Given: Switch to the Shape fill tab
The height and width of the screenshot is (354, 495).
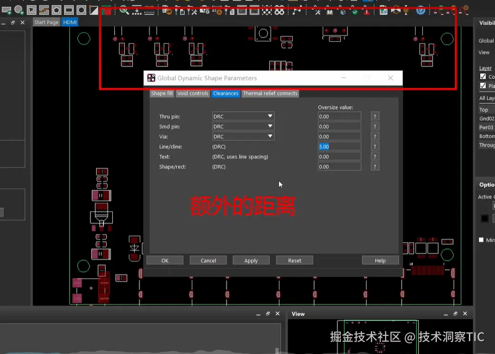Looking at the screenshot, I should click(x=162, y=93).
